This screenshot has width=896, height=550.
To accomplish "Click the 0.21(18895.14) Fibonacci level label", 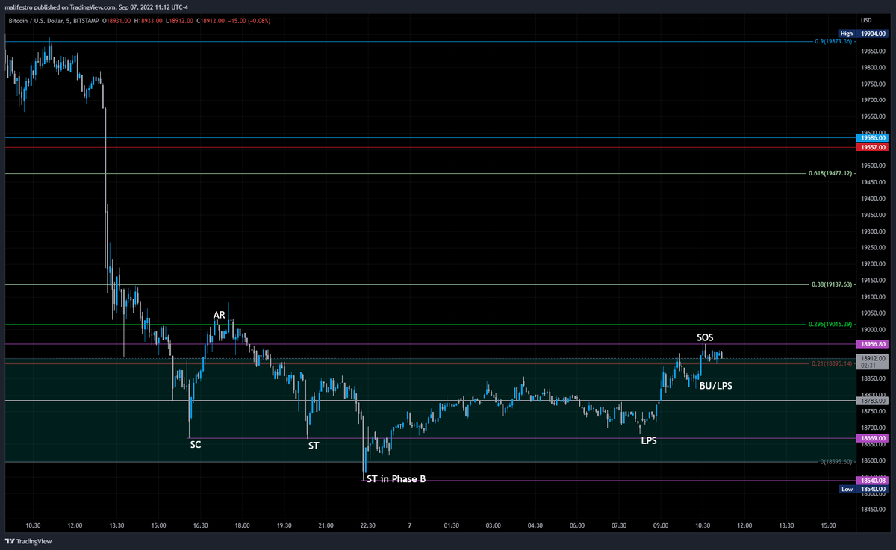I will [x=832, y=364].
